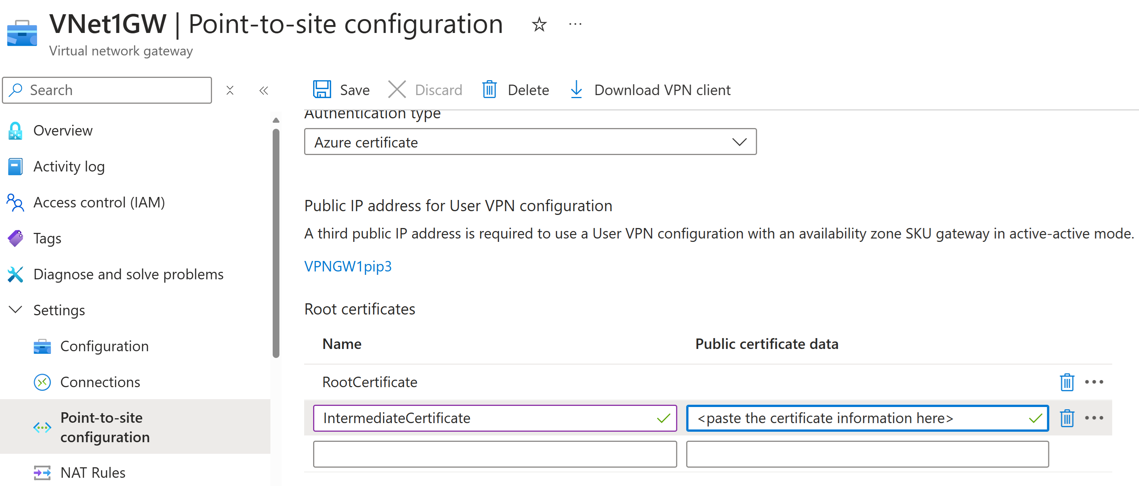Clear the search box with X icon

tap(230, 91)
